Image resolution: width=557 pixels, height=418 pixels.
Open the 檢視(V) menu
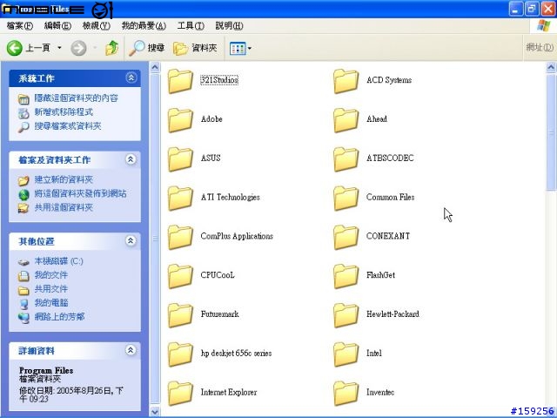click(x=97, y=25)
